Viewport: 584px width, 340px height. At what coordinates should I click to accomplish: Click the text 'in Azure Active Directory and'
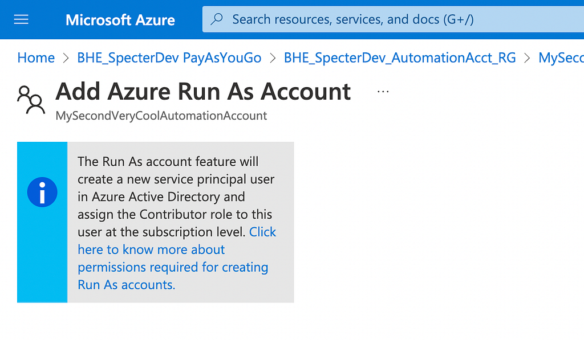coord(161,197)
